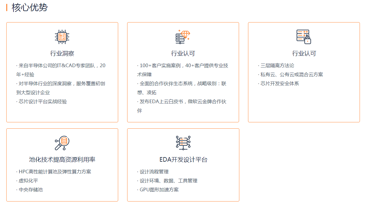Image resolution: width=365 pixels, height=209 pixels.
Task: Select the 虚拟化平 bullet item
Action: [28, 181]
